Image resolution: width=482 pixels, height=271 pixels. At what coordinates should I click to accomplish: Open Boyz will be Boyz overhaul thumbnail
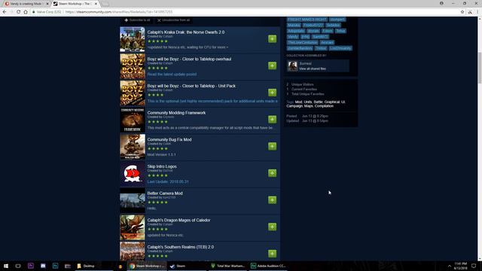click(133, 66)
